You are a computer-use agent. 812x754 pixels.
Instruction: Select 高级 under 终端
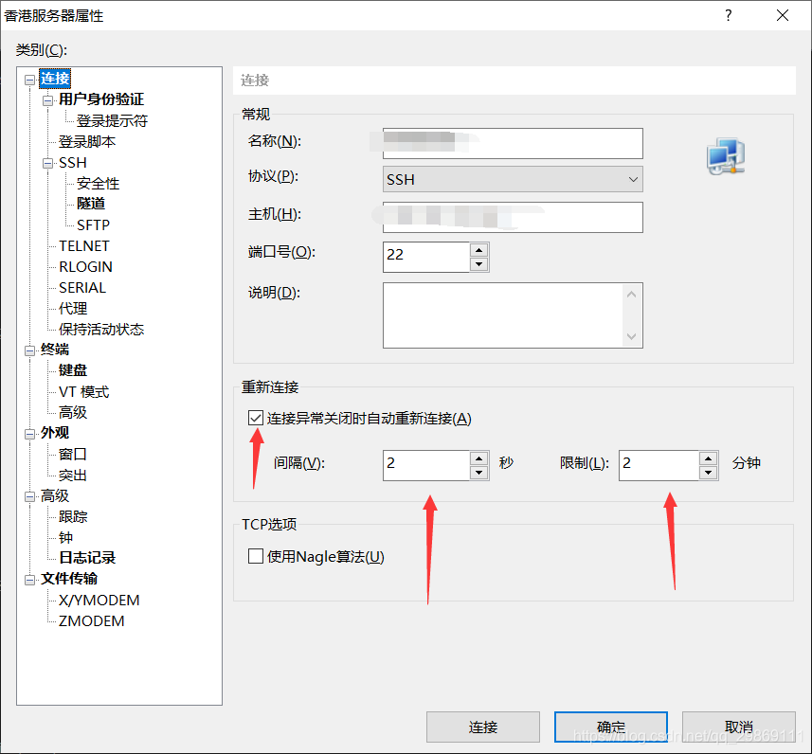pyautogui.click(x=73, y=412)
